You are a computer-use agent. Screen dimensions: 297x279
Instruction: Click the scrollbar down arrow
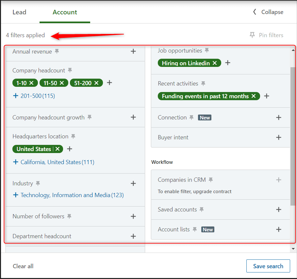point(293,249)
